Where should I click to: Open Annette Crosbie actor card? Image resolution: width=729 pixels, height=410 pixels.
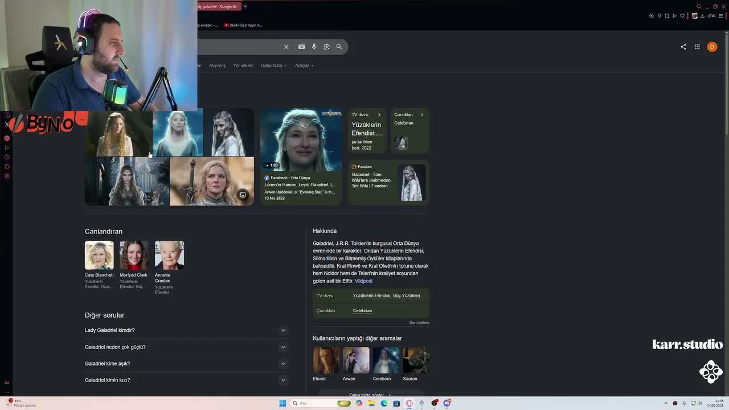(169, 268)
